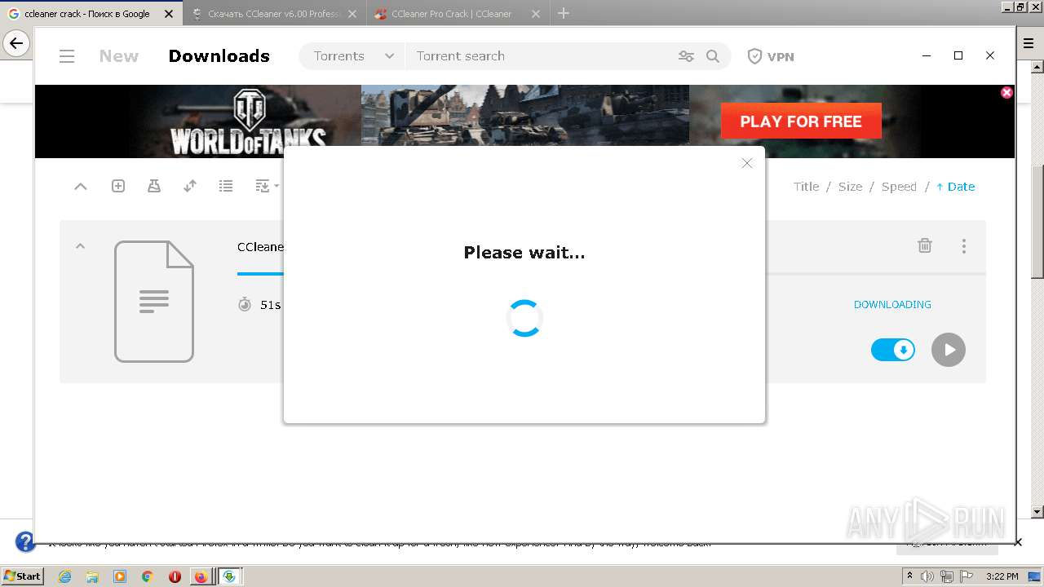Sort downloads by Title

[x=806, y=187]
